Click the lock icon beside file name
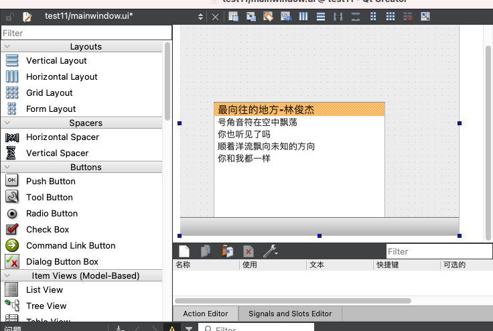 tap(10, 17)
